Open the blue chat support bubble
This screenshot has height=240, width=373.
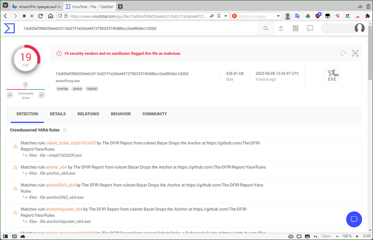click(354, 219)
